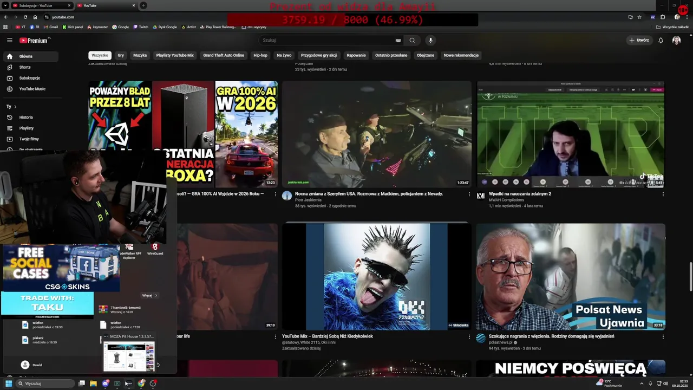Open options for Szokujące nagrania z więzienia

coord(663,336)
